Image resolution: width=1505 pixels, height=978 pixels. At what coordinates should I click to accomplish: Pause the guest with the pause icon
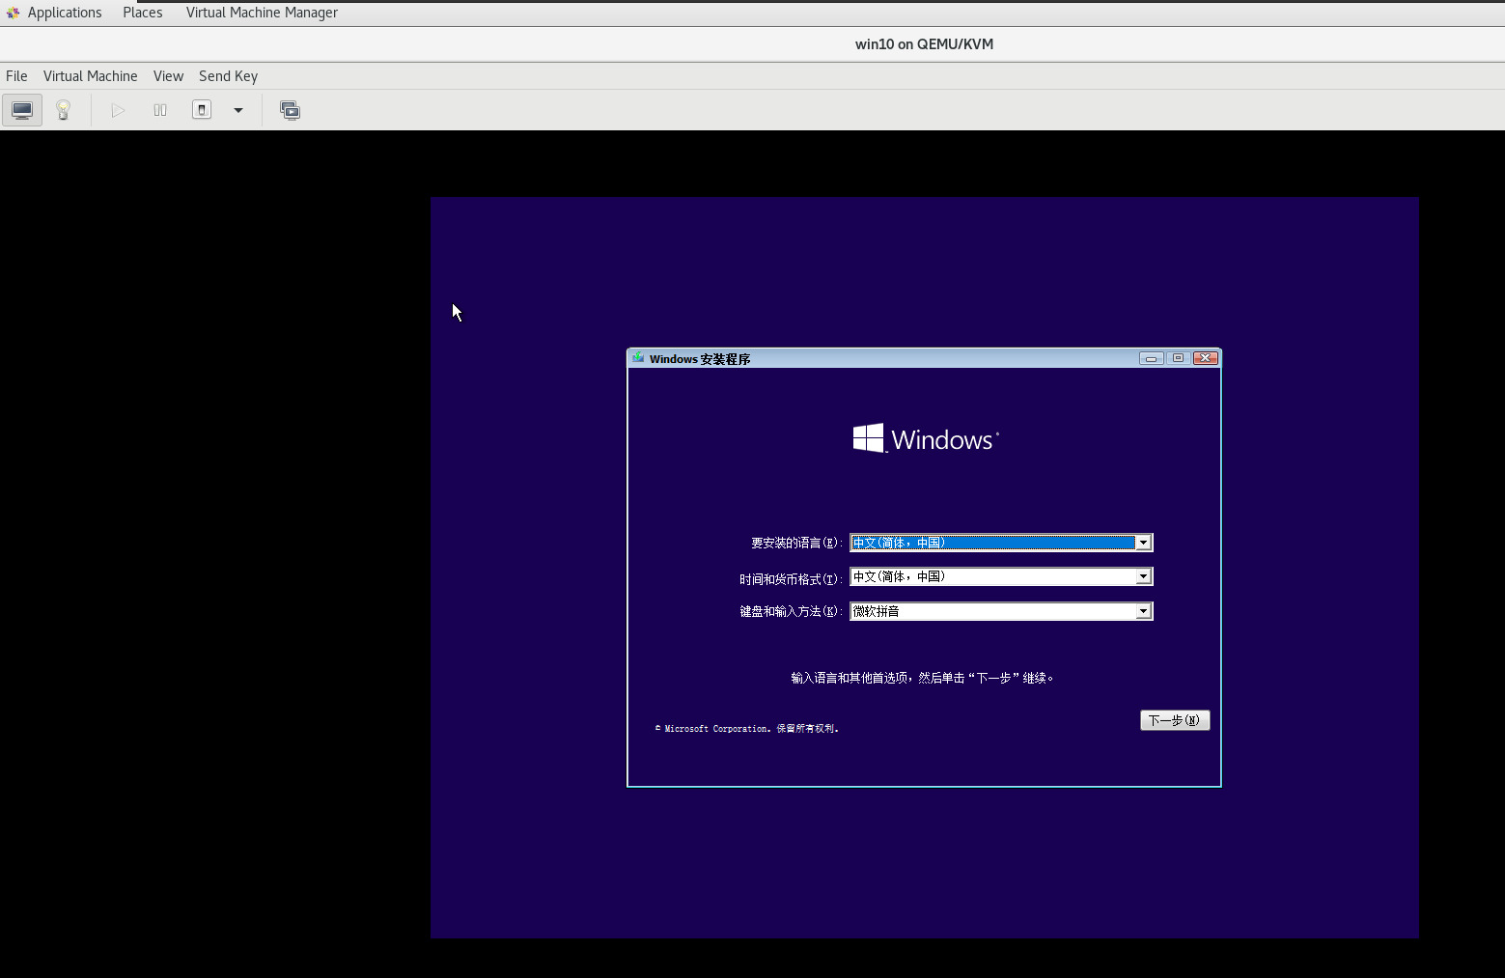point(159,109)
